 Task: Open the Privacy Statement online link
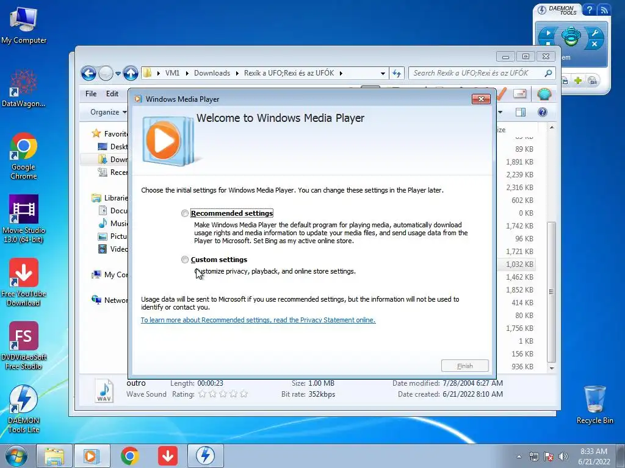coord(258,320)
